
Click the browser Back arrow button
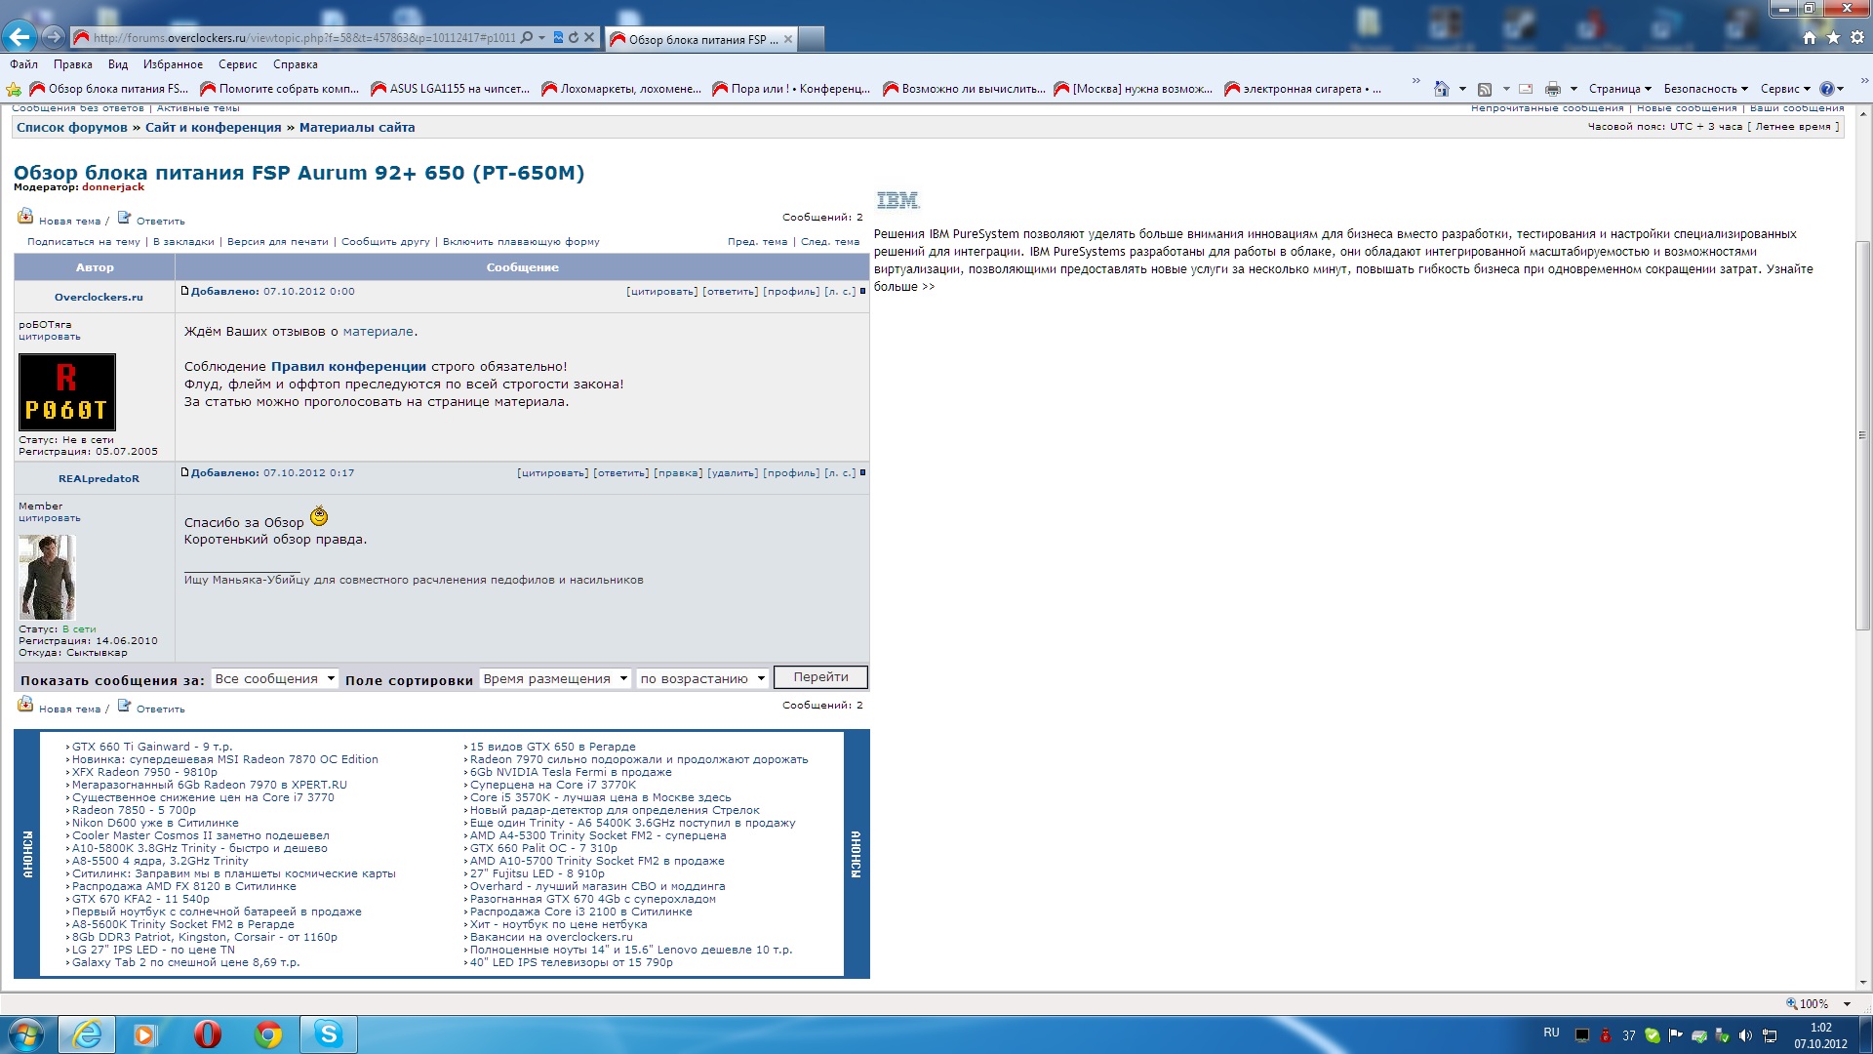pyautogui.click(x=20, y=37)
